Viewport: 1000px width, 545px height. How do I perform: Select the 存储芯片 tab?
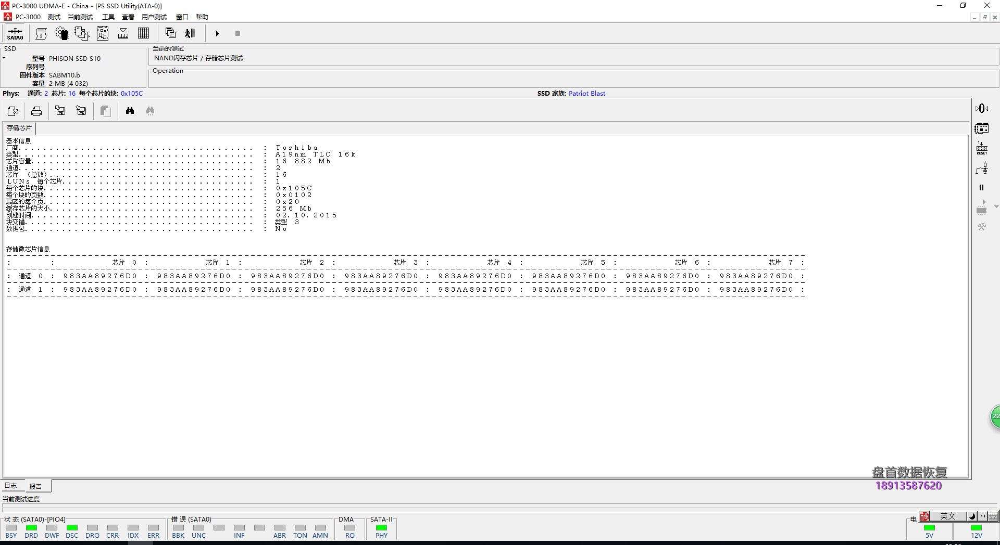[x=19, y=128]
